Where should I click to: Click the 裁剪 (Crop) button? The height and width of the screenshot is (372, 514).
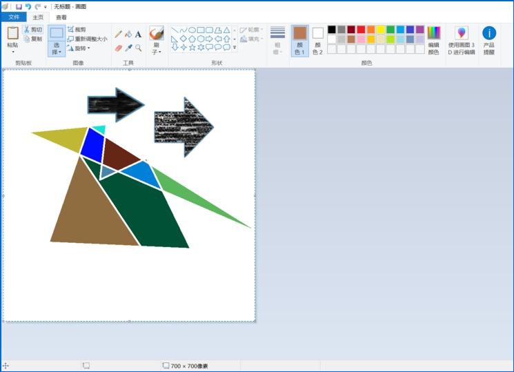point(77,30)
